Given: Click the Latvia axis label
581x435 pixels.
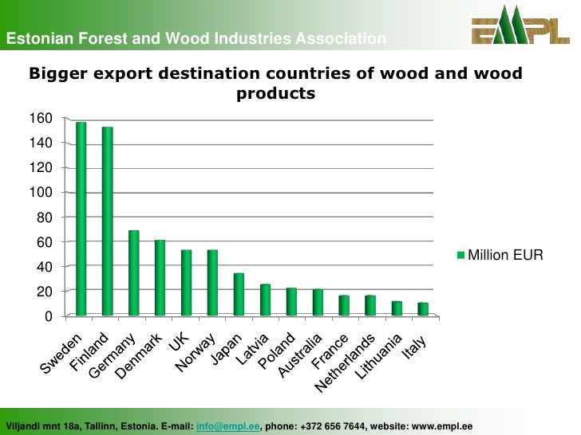Looking at the screenshot, I should coord(252,348).
